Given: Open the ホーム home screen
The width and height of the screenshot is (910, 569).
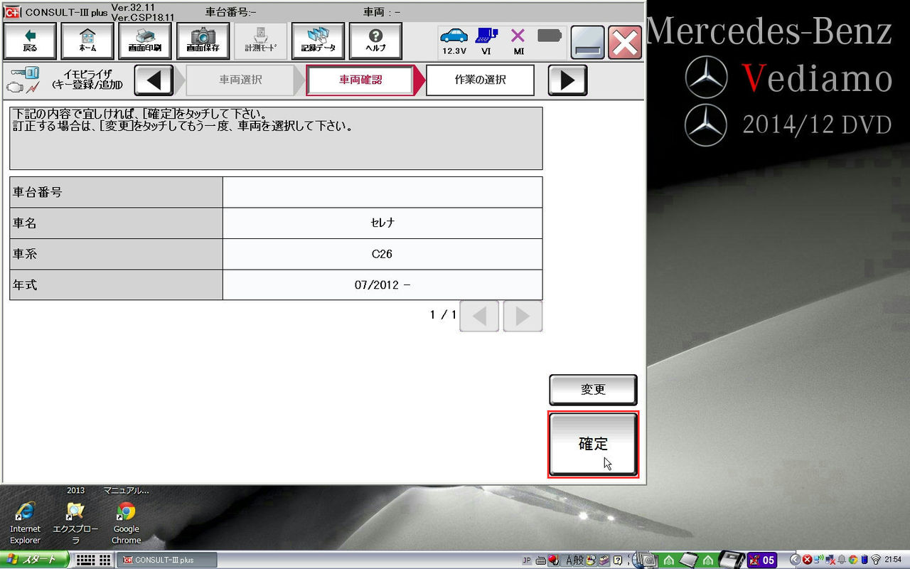Looking at the screenshot, I should pyautogui.click(x=87, y=41).
